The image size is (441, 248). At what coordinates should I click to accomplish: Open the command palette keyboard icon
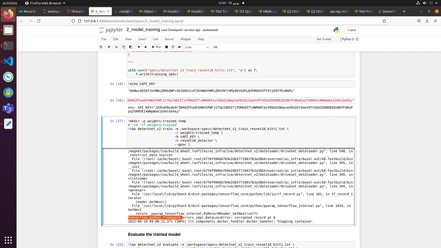[215, 47]
